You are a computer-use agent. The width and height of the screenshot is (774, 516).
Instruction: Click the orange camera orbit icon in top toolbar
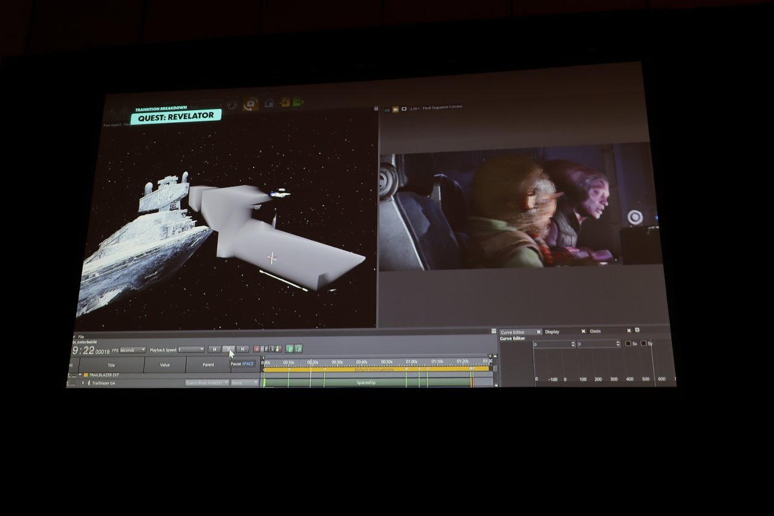pos(250,104)
